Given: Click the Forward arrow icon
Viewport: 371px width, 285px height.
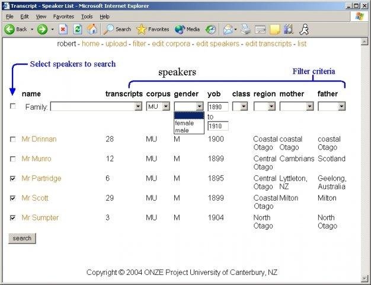Looking at the screenshot, I should point(42,30).
